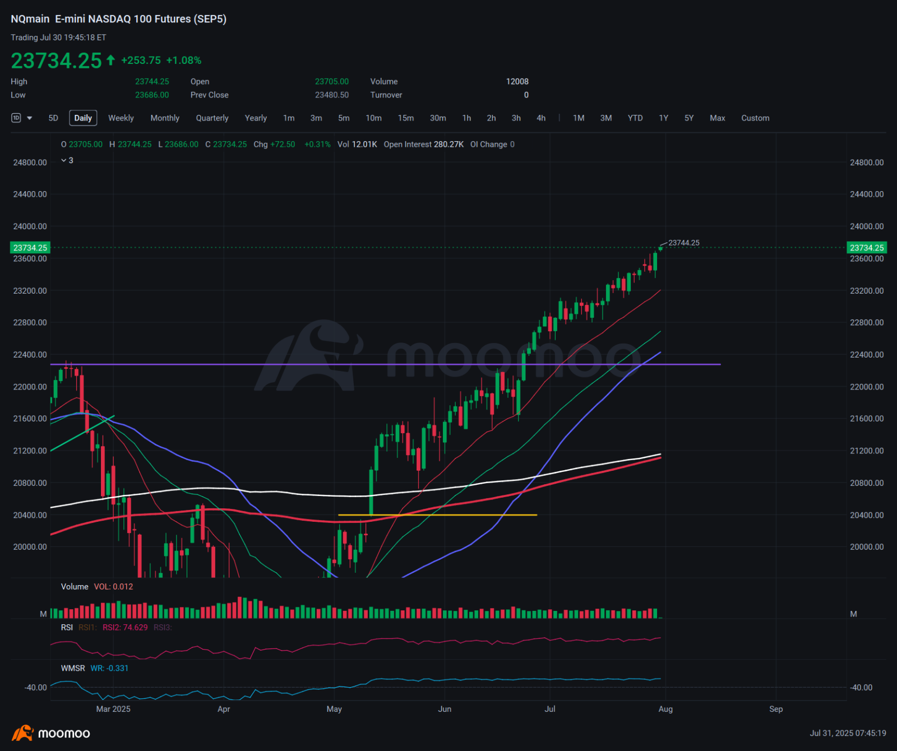897x751 pixels.
Task: Click the Jul 31, 2025 07:45:19 timestamp
Action: tap(848, 733)
